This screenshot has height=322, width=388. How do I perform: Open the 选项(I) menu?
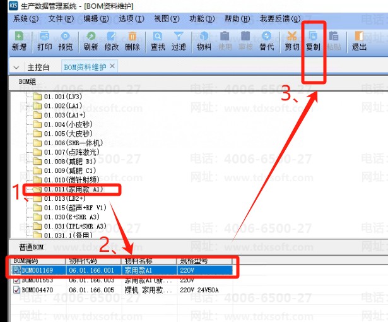click(132, 19)
